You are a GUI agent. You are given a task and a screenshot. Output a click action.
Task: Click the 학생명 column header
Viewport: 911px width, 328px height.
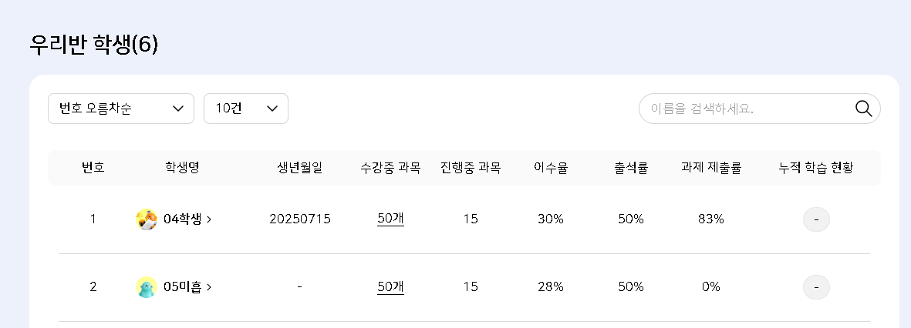point(182,168)
